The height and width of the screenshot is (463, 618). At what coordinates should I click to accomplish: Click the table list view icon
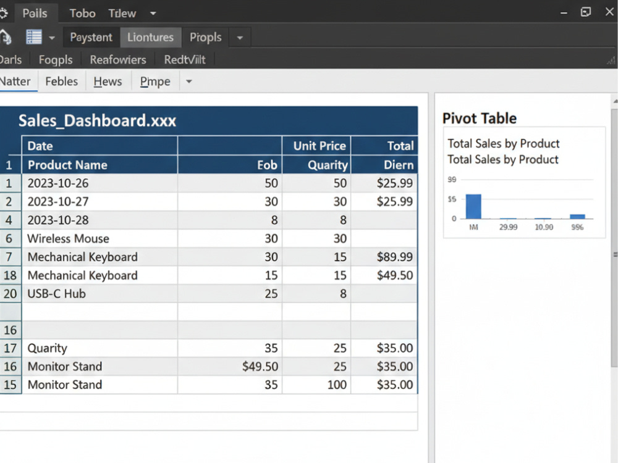tap(34, 37)
